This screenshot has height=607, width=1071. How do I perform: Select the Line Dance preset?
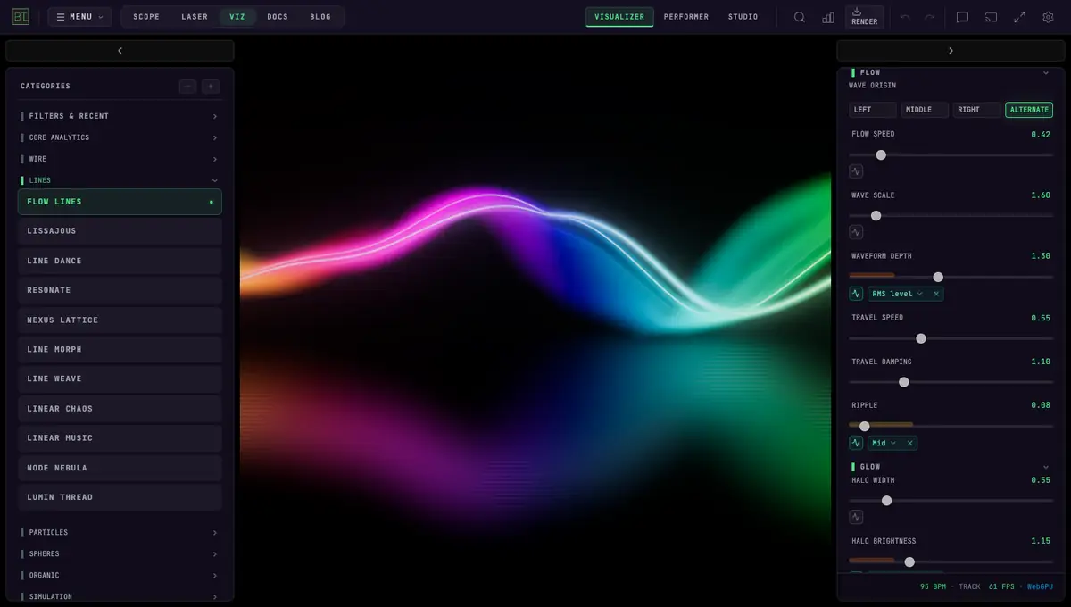tap(120, 261)
